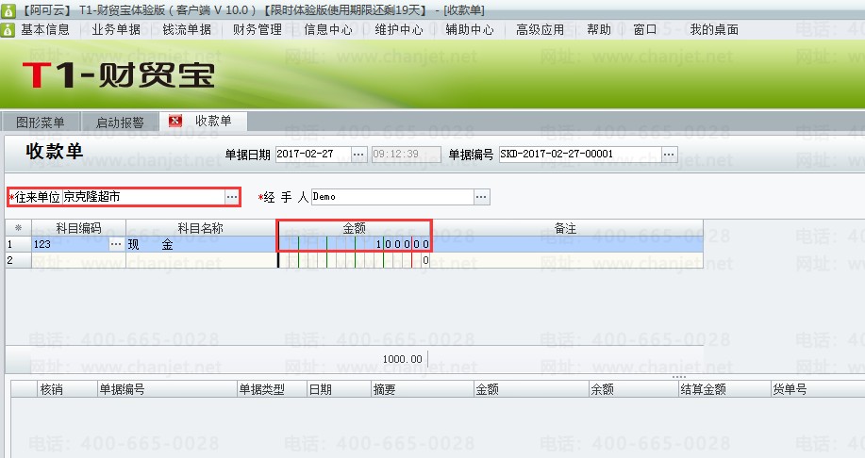Viewport: 865px width, 458px height.
Task: Click the 日期 column header
Action: tap(339, 389)
